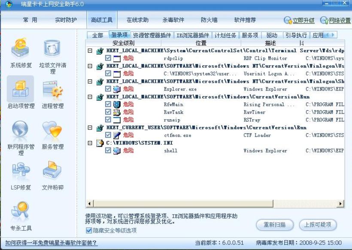Uncheck the RavTask startup entry

pos(108,112)
